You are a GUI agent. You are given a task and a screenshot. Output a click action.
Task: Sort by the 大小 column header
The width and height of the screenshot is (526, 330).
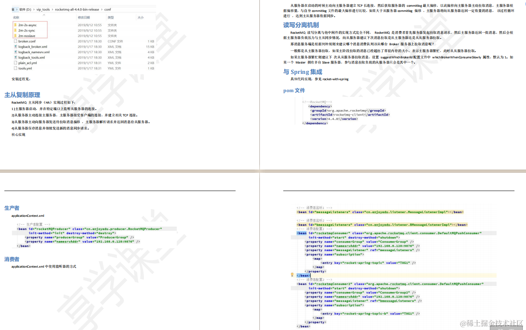click(141, 17)
